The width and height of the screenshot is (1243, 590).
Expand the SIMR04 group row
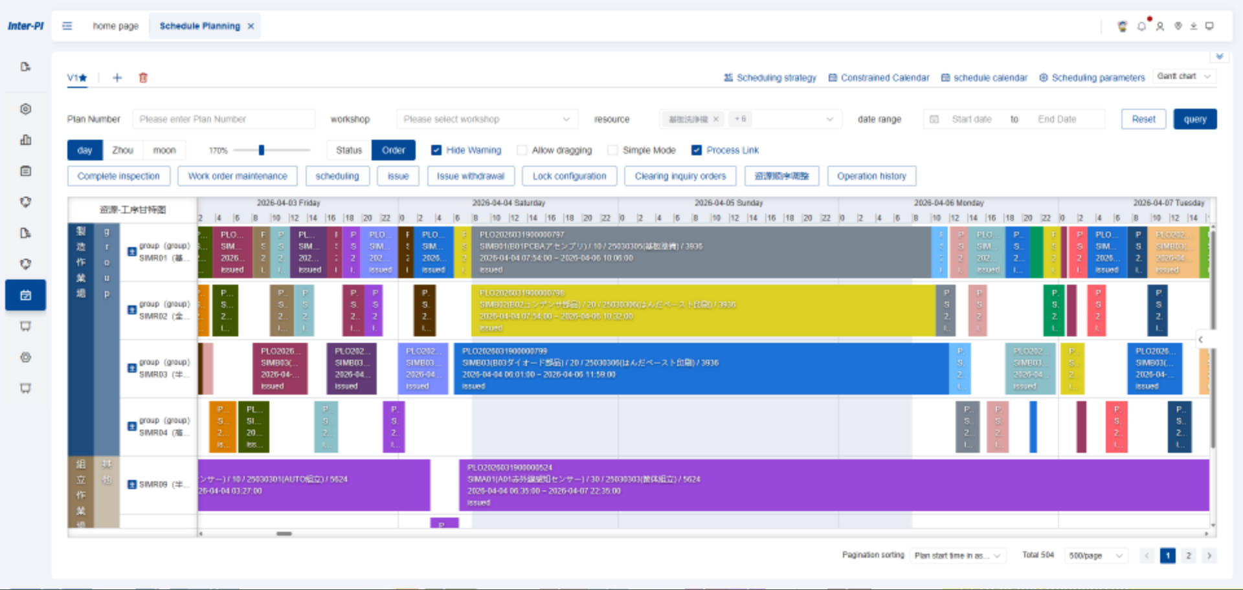pyautogui.click(x=132, y=426)
